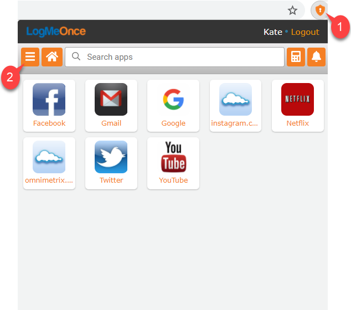Launch the Facebook app icon
The height and width of the screenshot is (310, 351).
[x=49, y=100]
